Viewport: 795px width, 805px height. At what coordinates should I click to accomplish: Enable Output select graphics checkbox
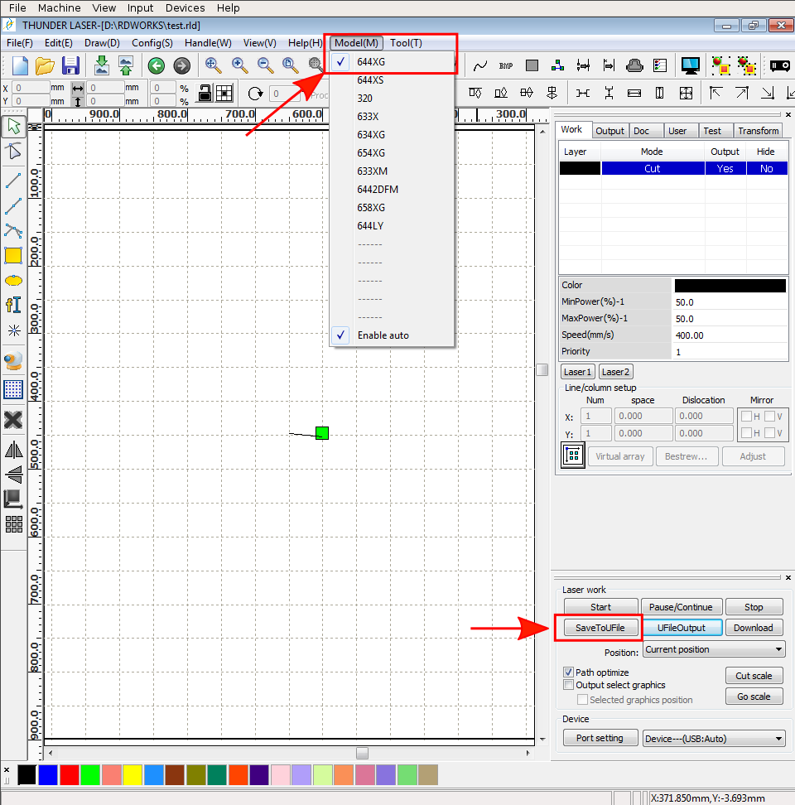[x=569, y=685]
